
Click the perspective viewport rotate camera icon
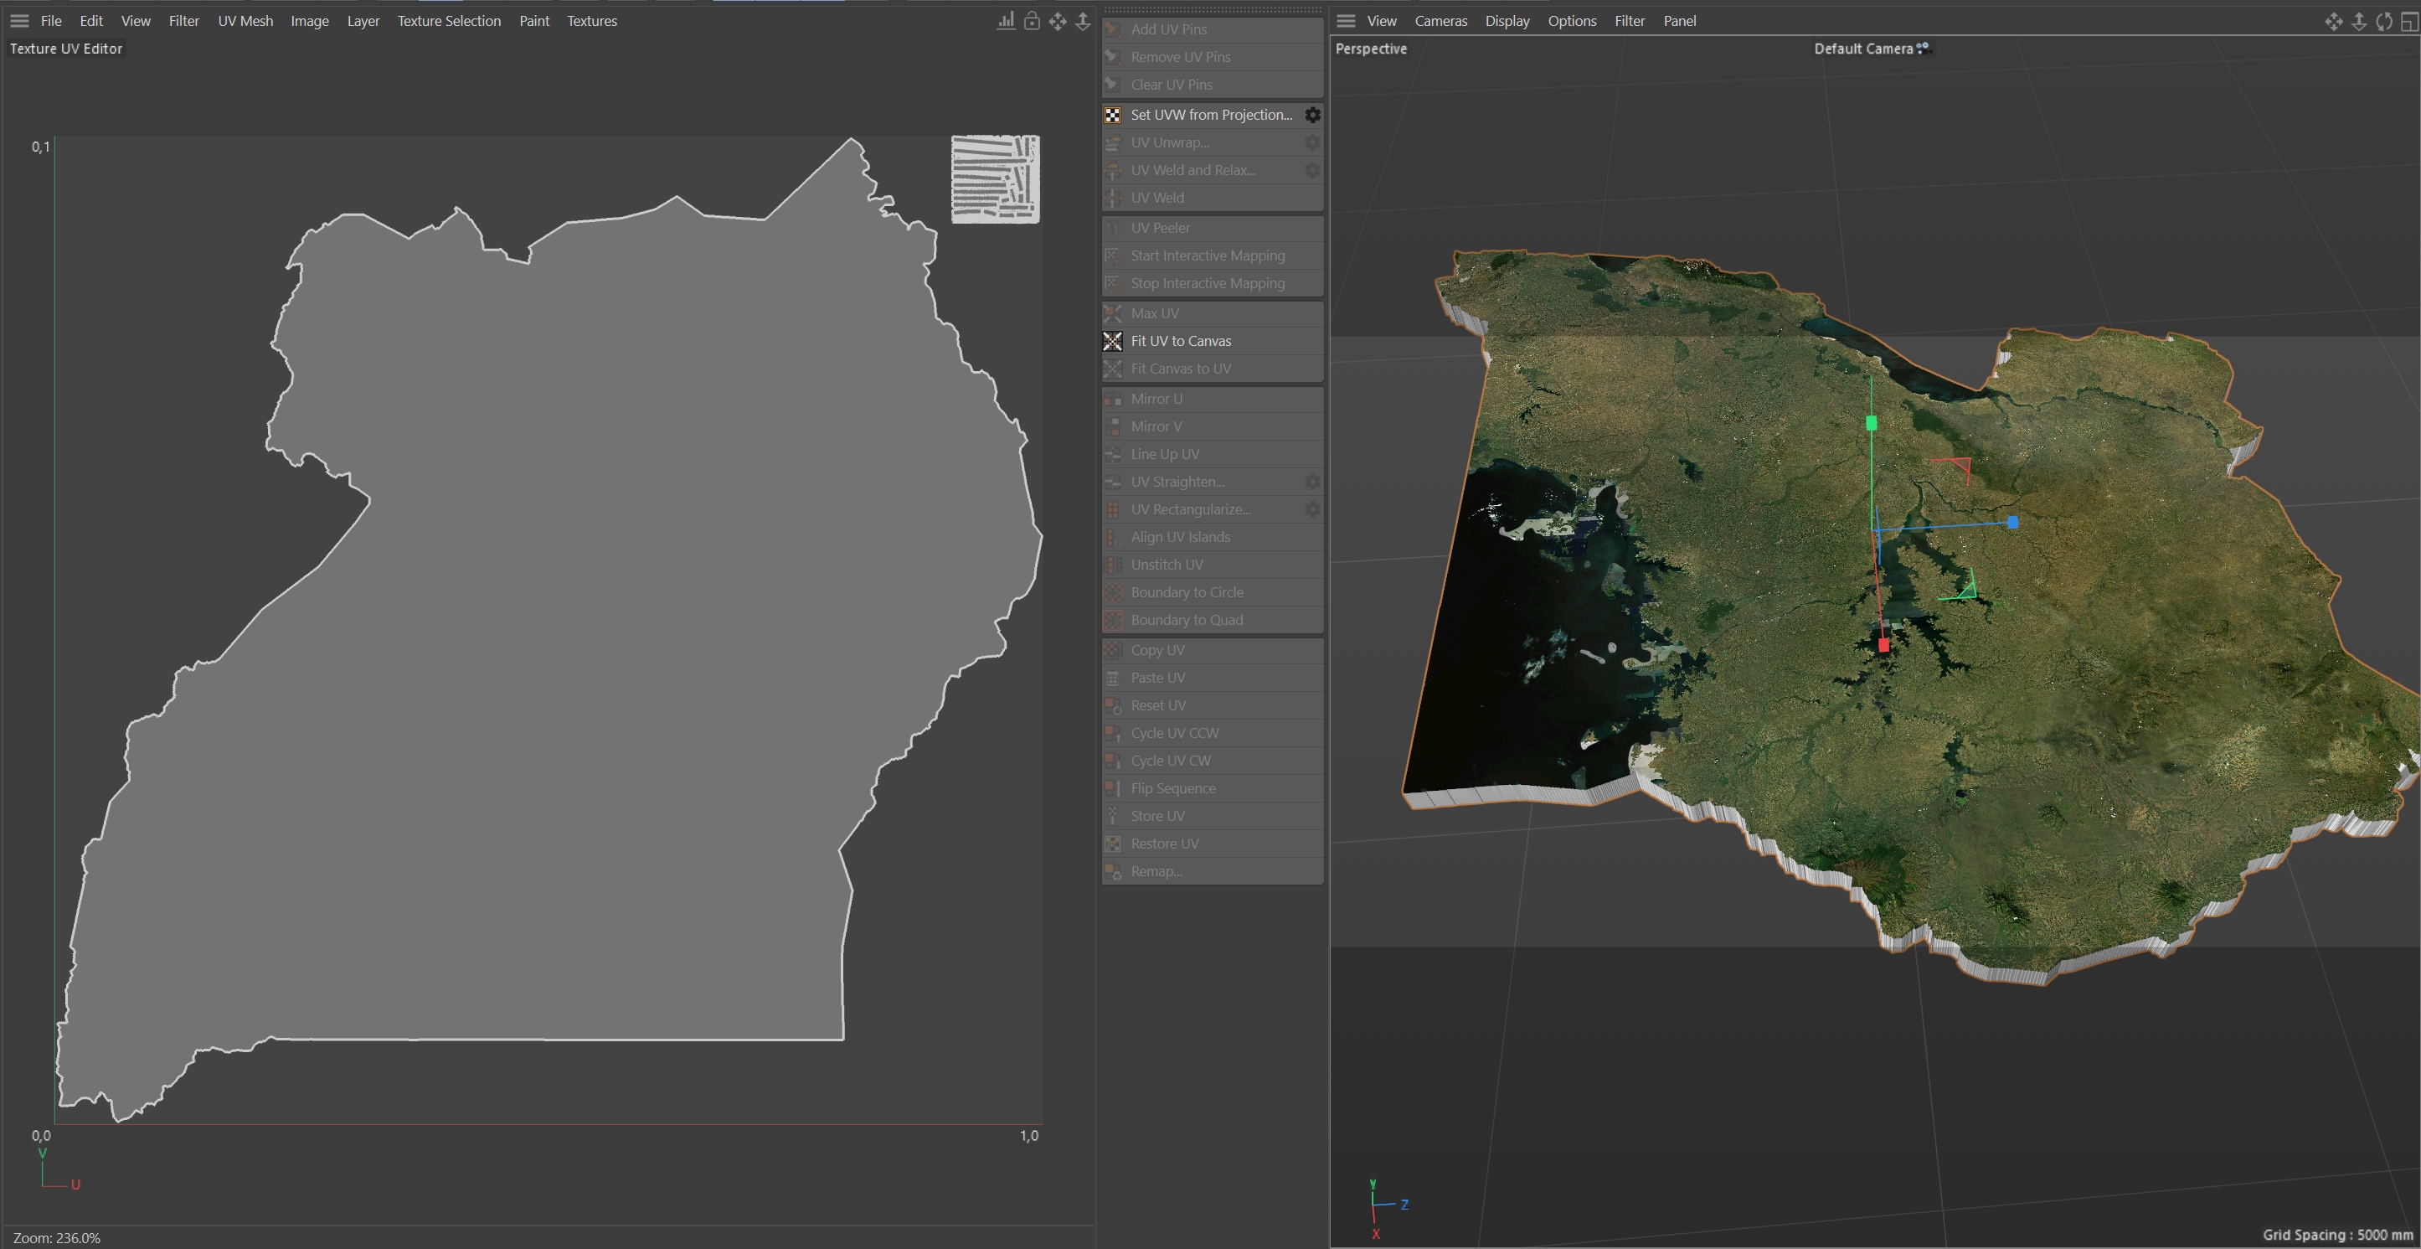point(2384,21)
